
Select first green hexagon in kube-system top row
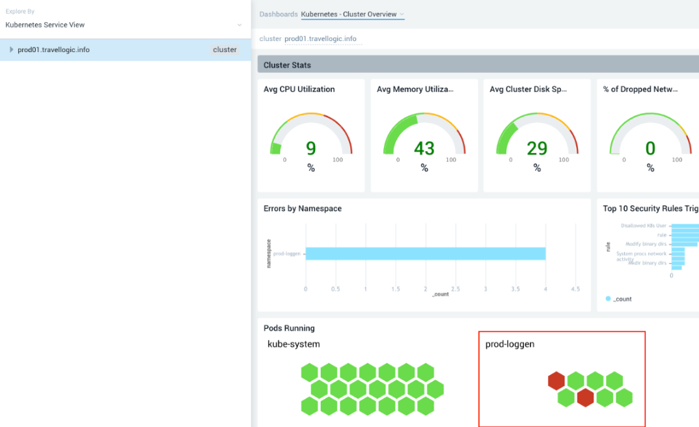click(310, 373)
